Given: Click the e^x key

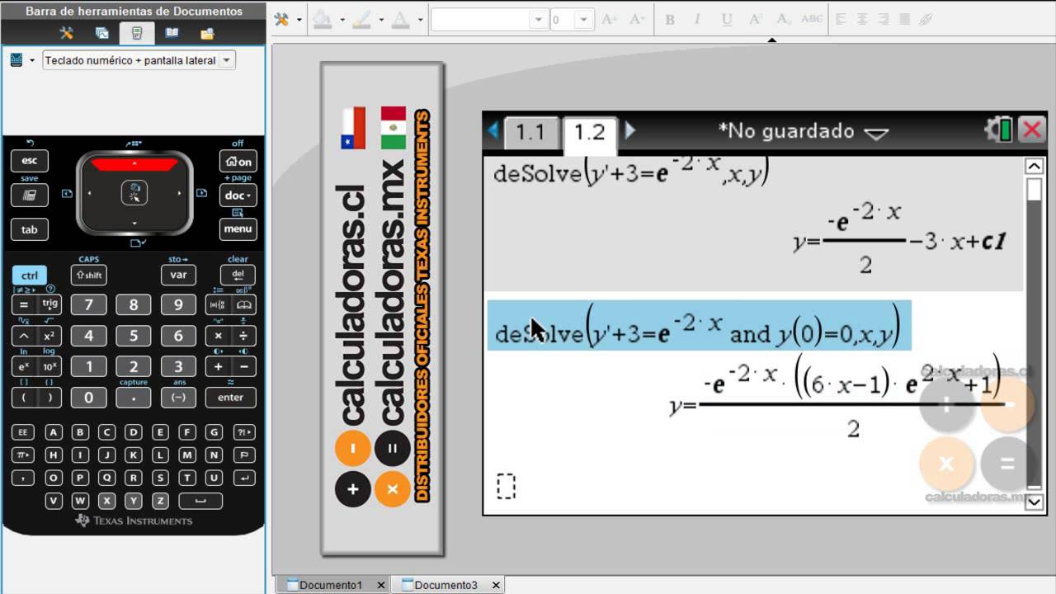Looking at the screenshot, I should (24, 366).
